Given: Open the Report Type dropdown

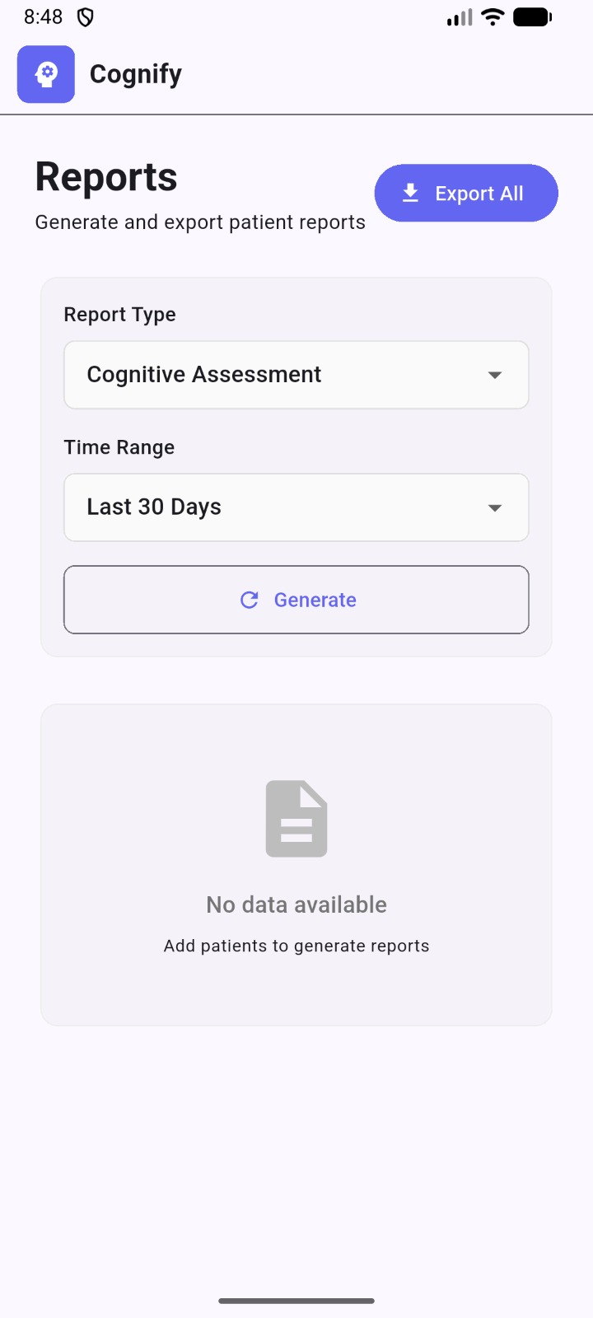Looking at the screenshot, I should point(296,375).
